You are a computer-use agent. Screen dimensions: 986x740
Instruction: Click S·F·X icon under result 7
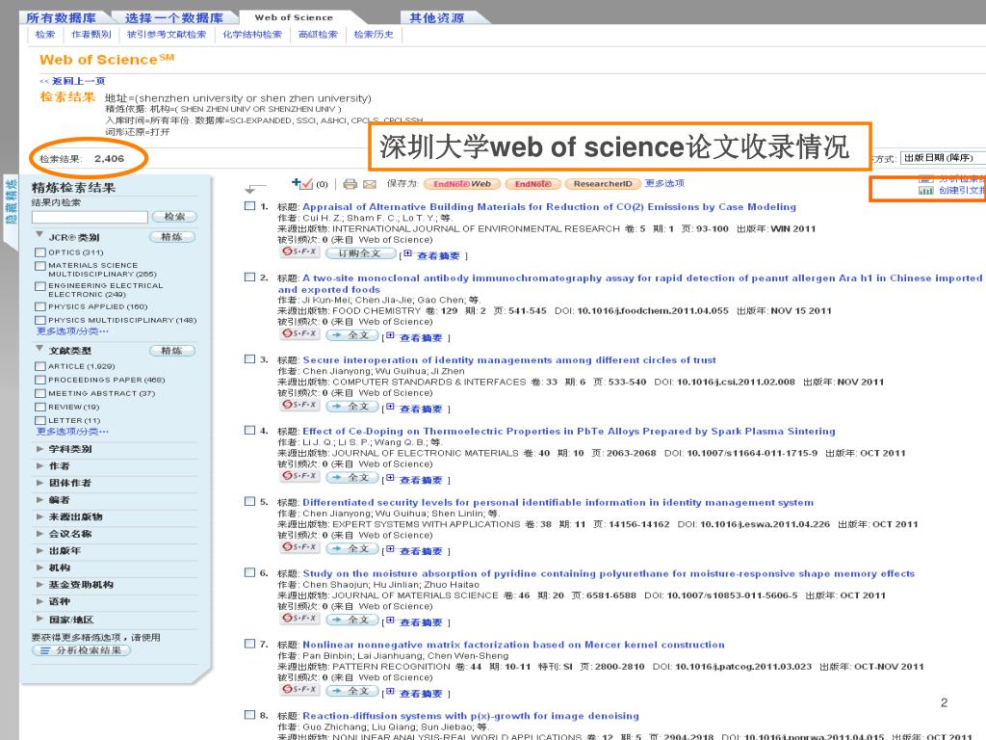click(300, 689)
